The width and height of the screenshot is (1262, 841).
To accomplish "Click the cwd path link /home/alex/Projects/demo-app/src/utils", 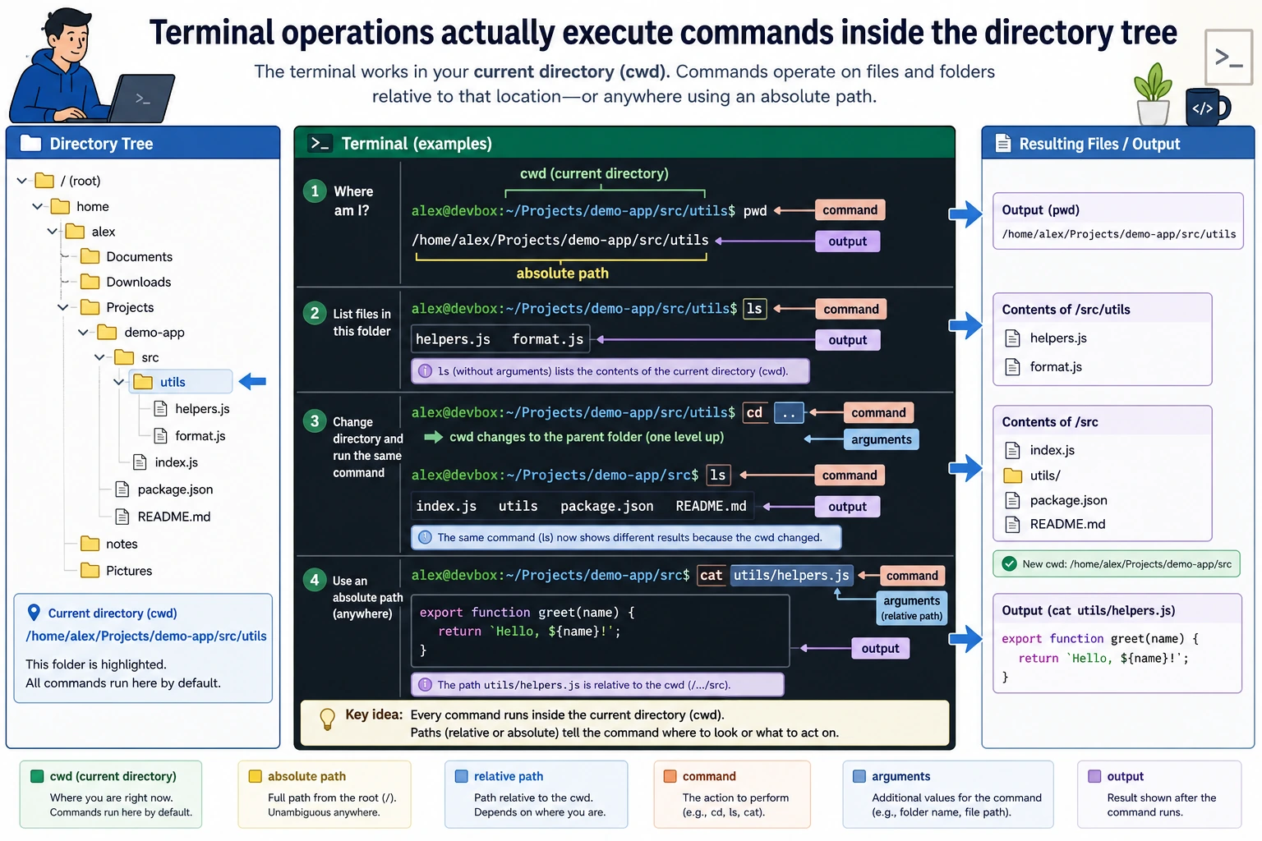I will (146, 636).
